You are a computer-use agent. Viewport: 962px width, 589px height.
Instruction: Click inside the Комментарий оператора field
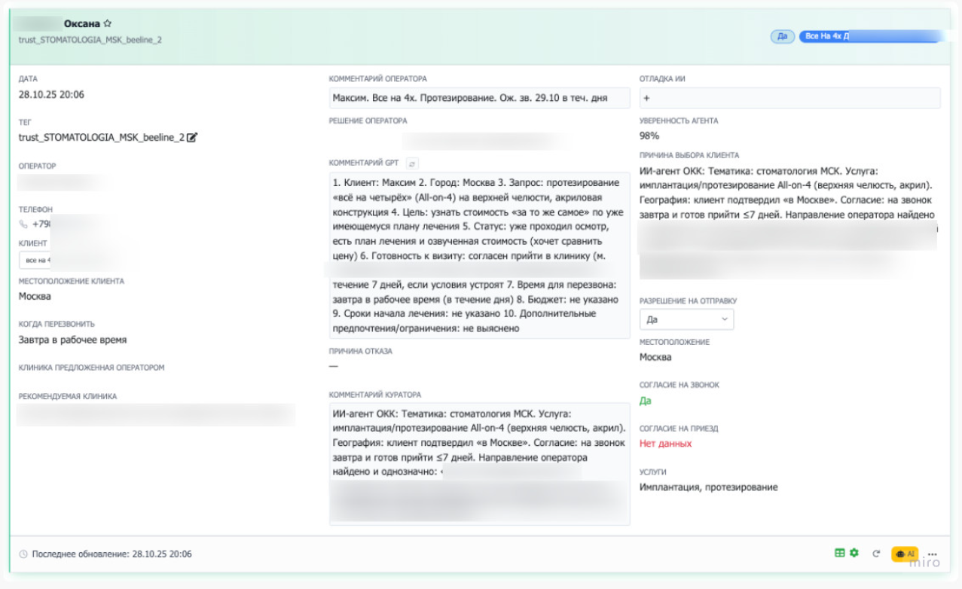point(479,98)
